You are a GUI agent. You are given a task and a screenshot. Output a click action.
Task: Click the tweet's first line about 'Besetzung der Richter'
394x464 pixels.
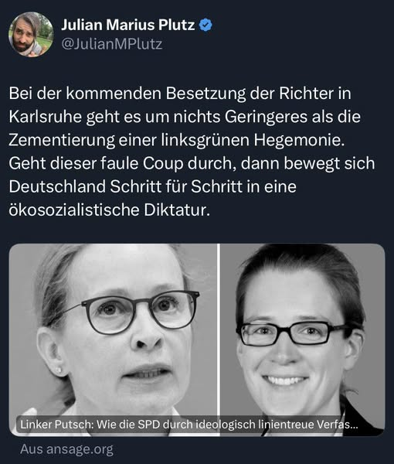180,94
